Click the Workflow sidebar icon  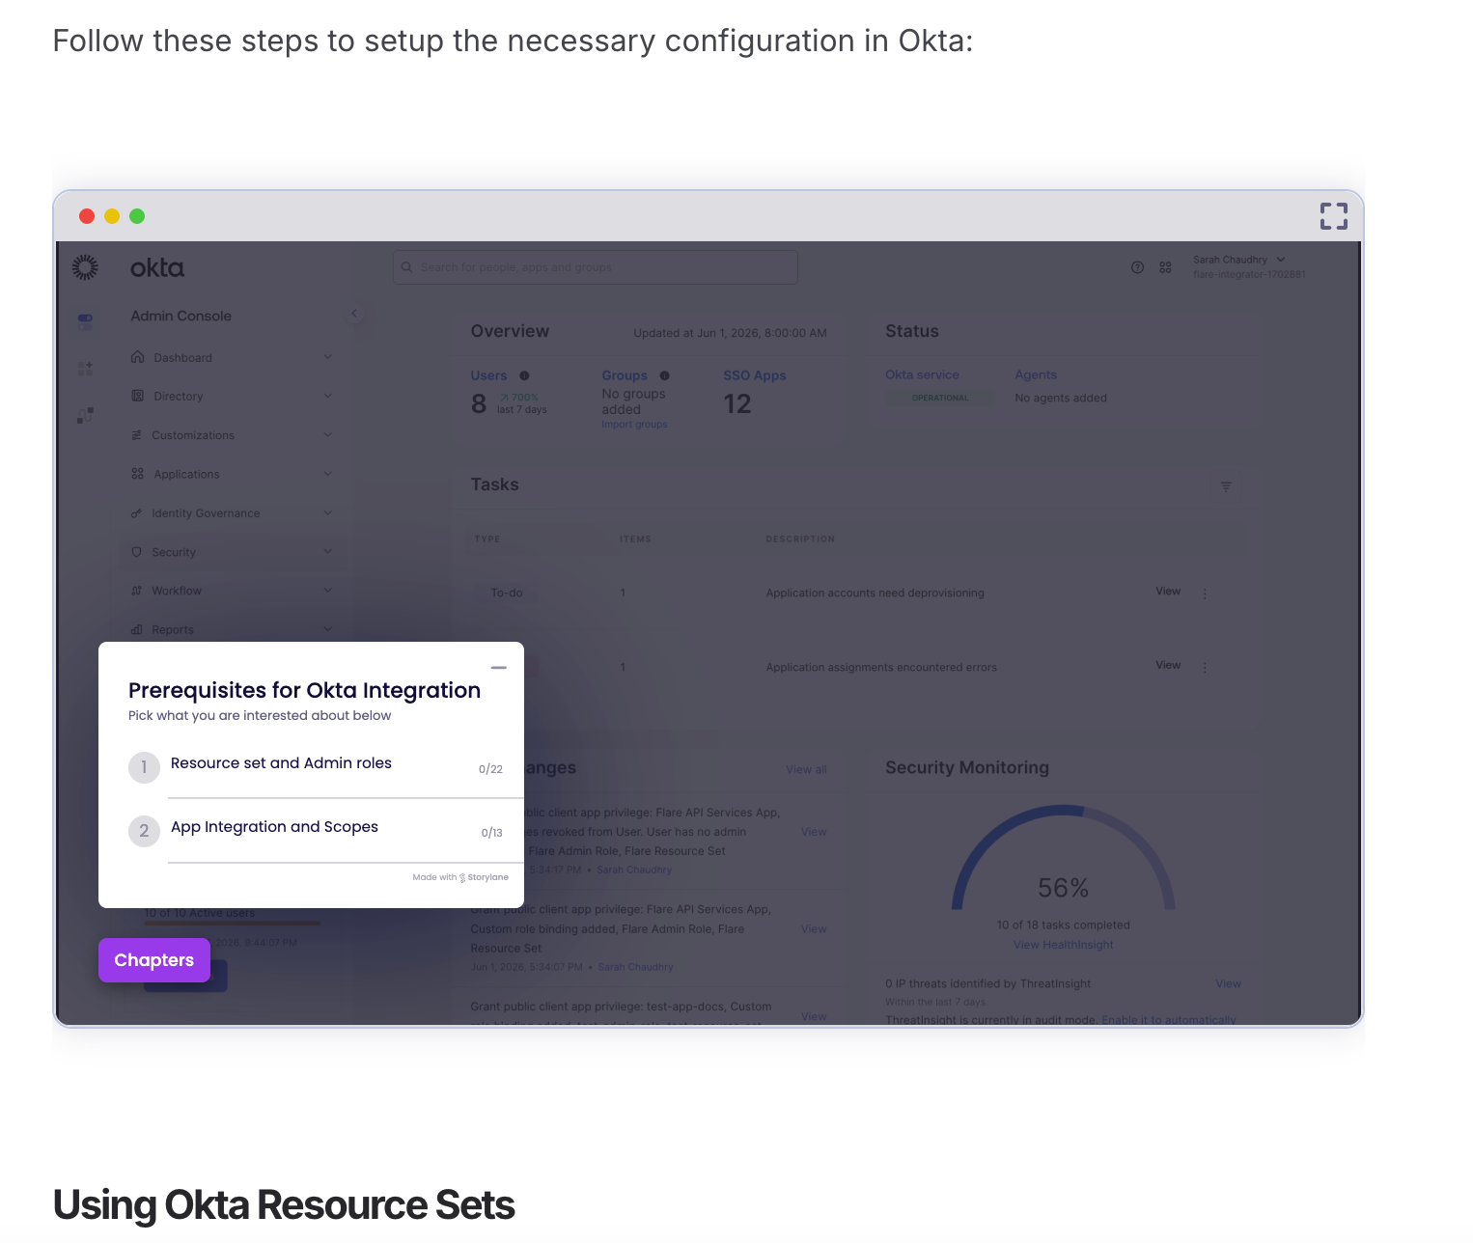[x=136, y=591]
